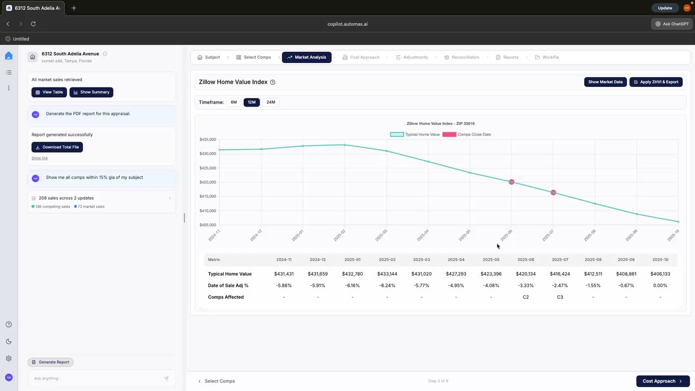Click Ask ChatGPT button

coord(671,24)
